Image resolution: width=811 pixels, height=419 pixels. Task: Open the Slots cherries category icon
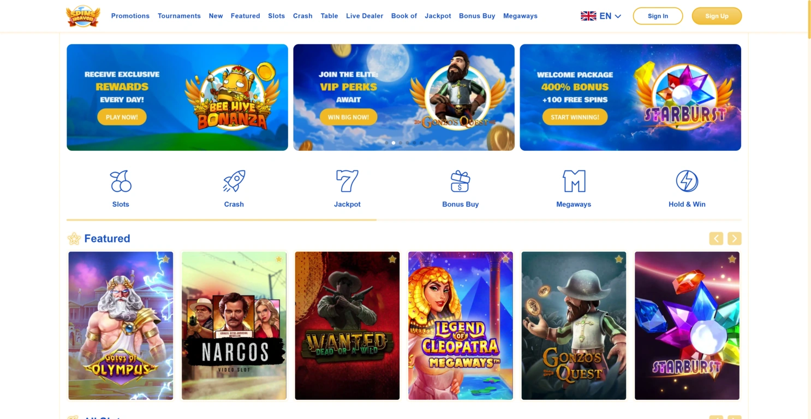121,181
